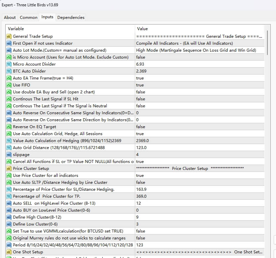Click the icon beside Price Cluster Setup
The width and height of the screenshot is (276, 258).
[9, 169]
